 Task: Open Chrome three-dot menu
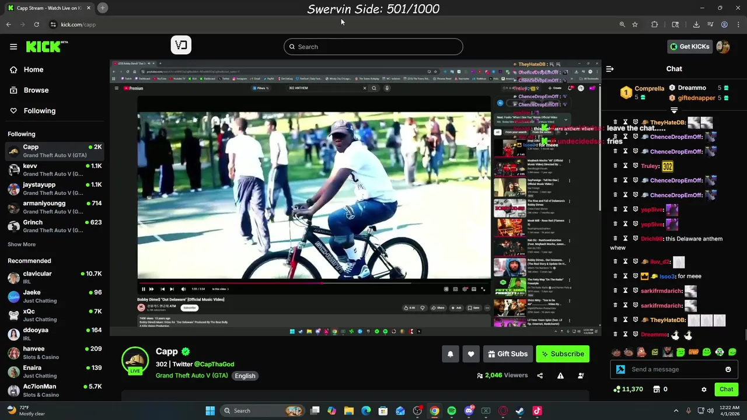point(739,24)
